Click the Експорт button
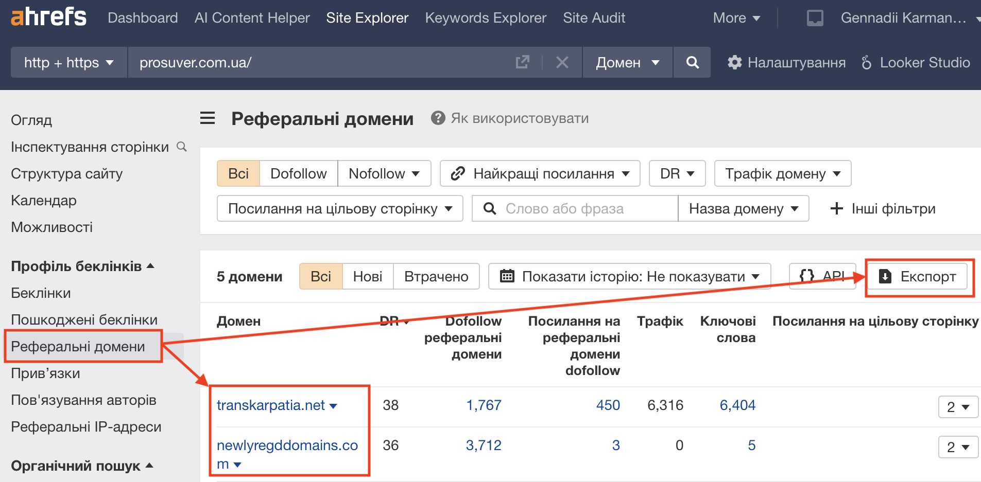 pyautogui.click(x=918, y=276)
